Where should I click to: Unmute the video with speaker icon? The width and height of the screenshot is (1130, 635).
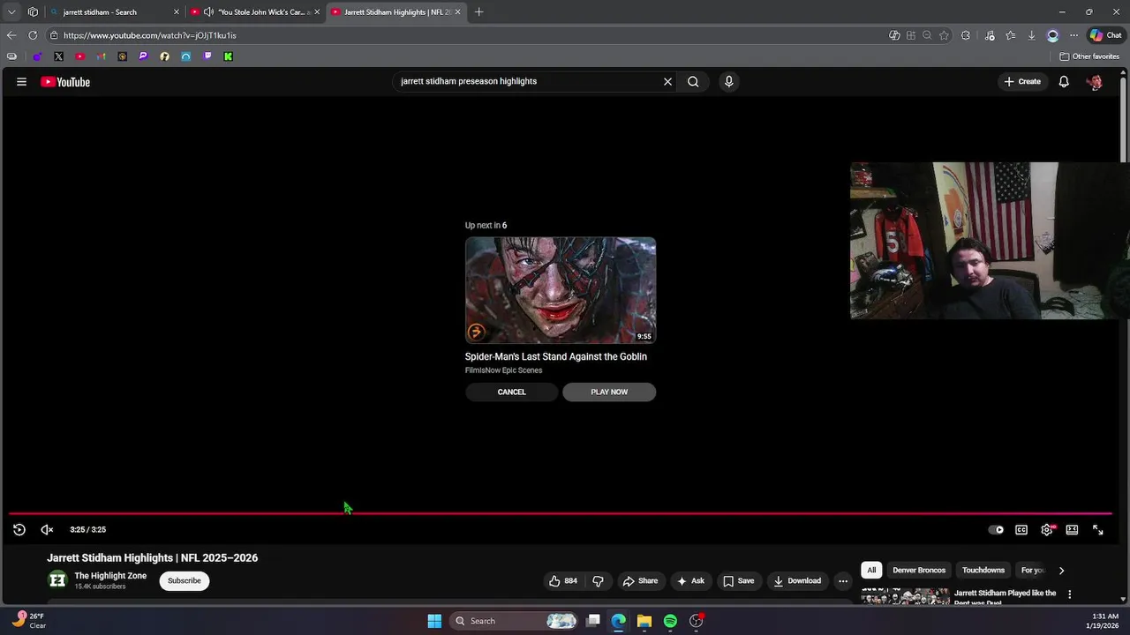(x=48, y=529)
